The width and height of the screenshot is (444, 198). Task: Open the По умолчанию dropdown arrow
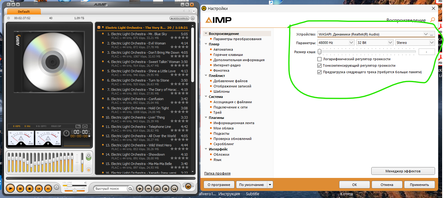click(x=270, y=185)
